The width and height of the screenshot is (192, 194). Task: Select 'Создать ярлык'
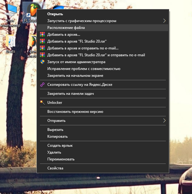[103, 145]
